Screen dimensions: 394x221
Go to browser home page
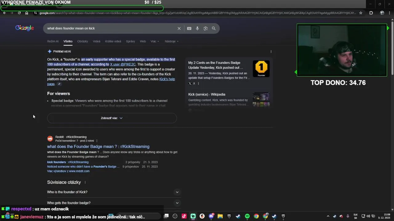(27, 13)
